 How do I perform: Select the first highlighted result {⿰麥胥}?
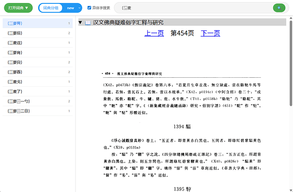coord(37,23)
